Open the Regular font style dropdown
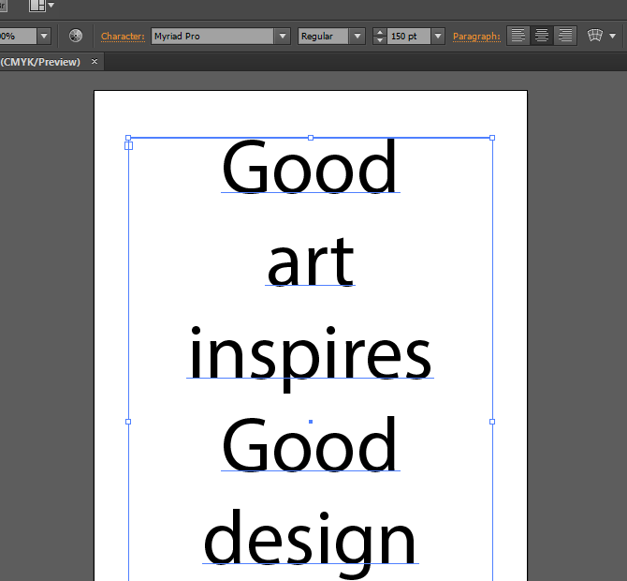This screenshot has width=627, height=581. pos(357,37)
